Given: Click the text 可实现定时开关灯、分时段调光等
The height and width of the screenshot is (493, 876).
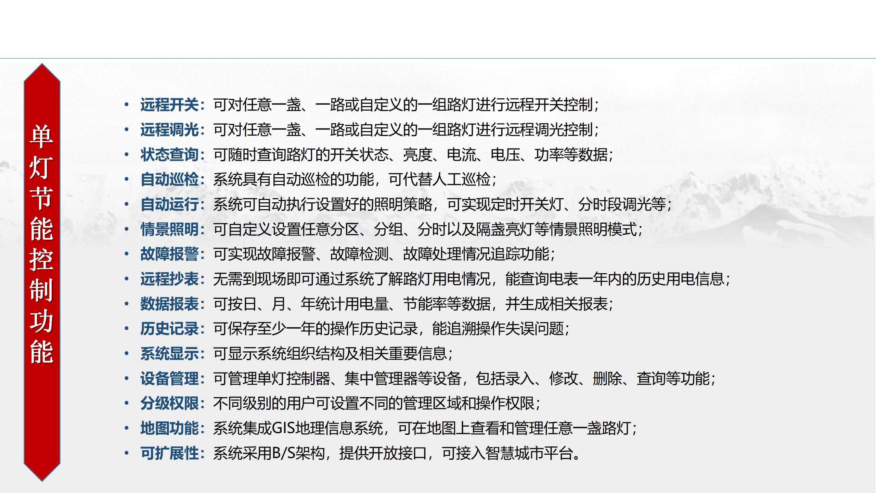Looking at the screenshot, I should [556, 204].
